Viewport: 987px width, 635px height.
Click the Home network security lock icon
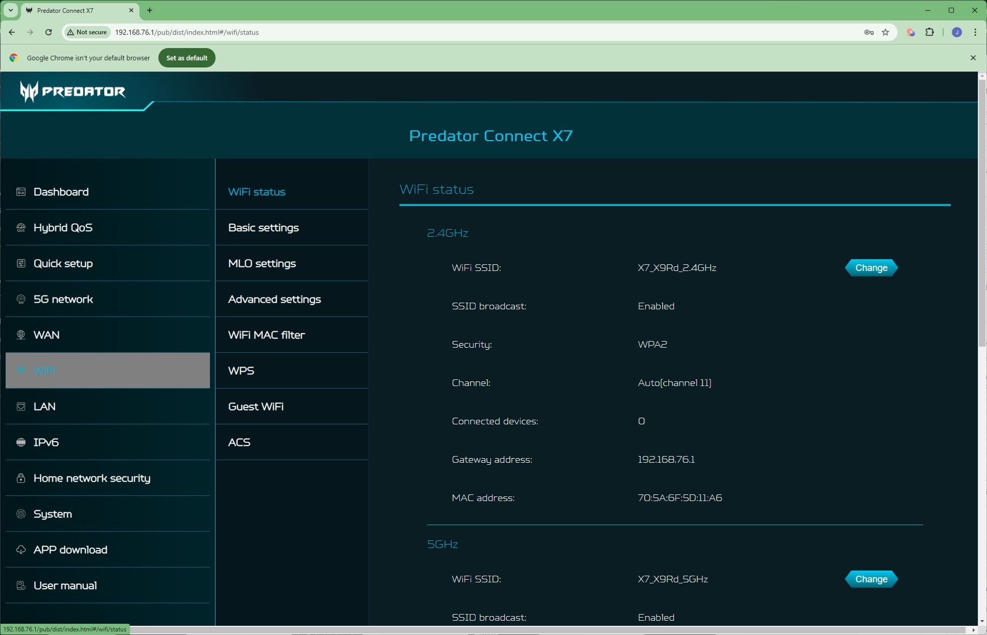coord(21,478)
